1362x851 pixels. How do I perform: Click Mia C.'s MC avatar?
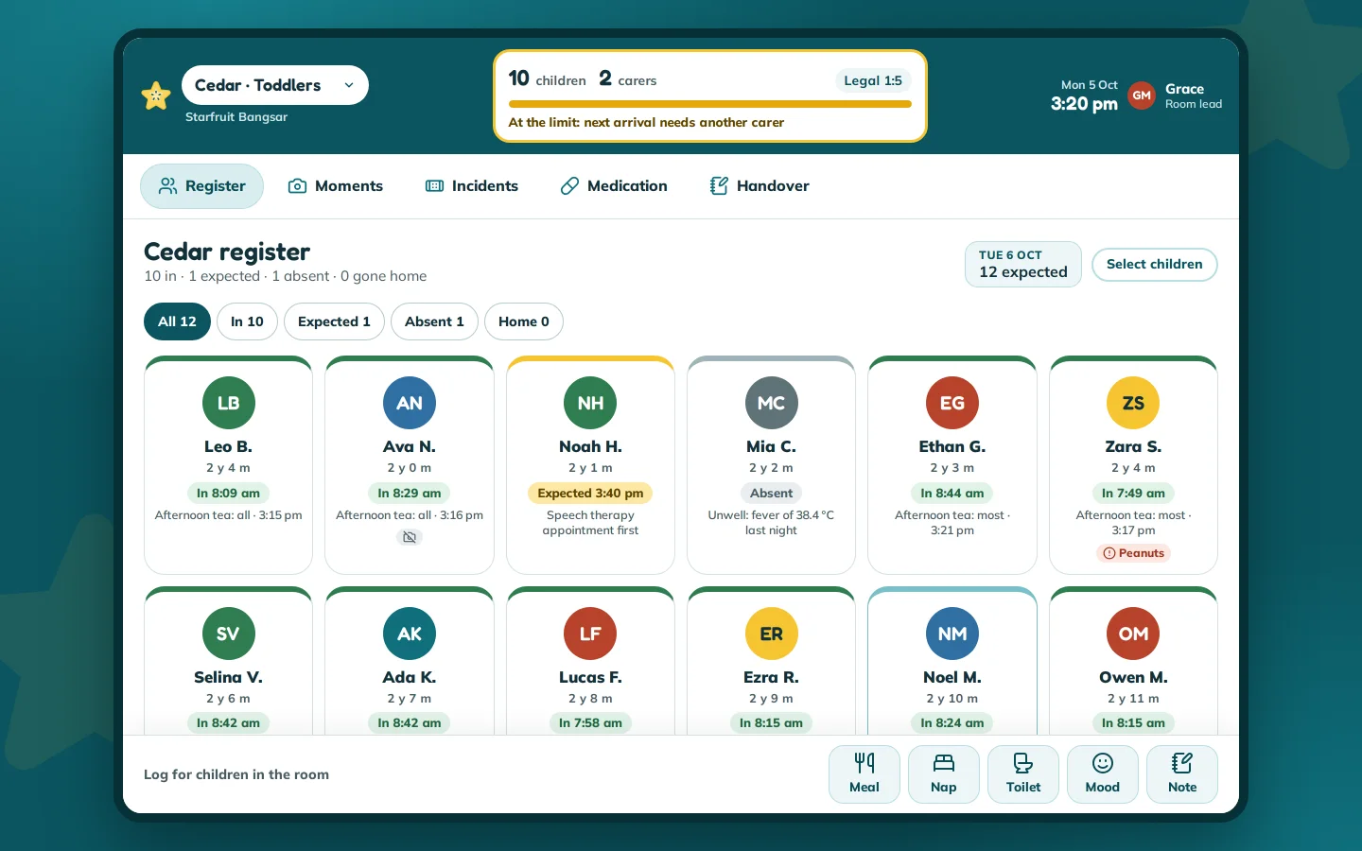tap(772, 403)
